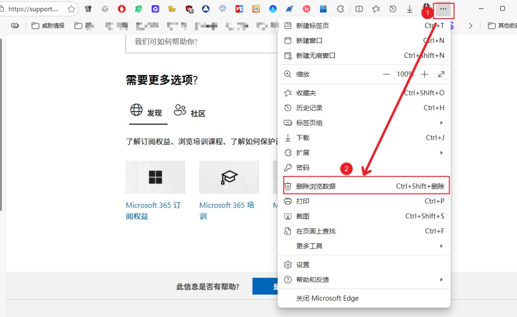Click the 我们可如何帮助你 search field
517x317 pixels.
point(202,42)
